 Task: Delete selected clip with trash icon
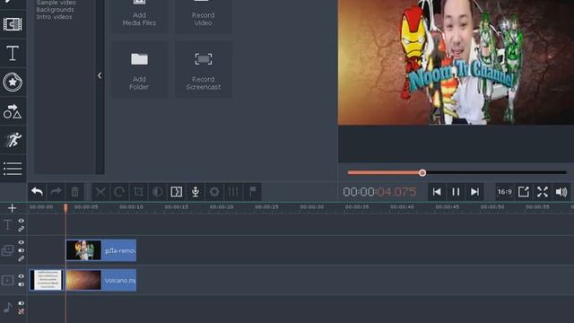click(75, 192)
